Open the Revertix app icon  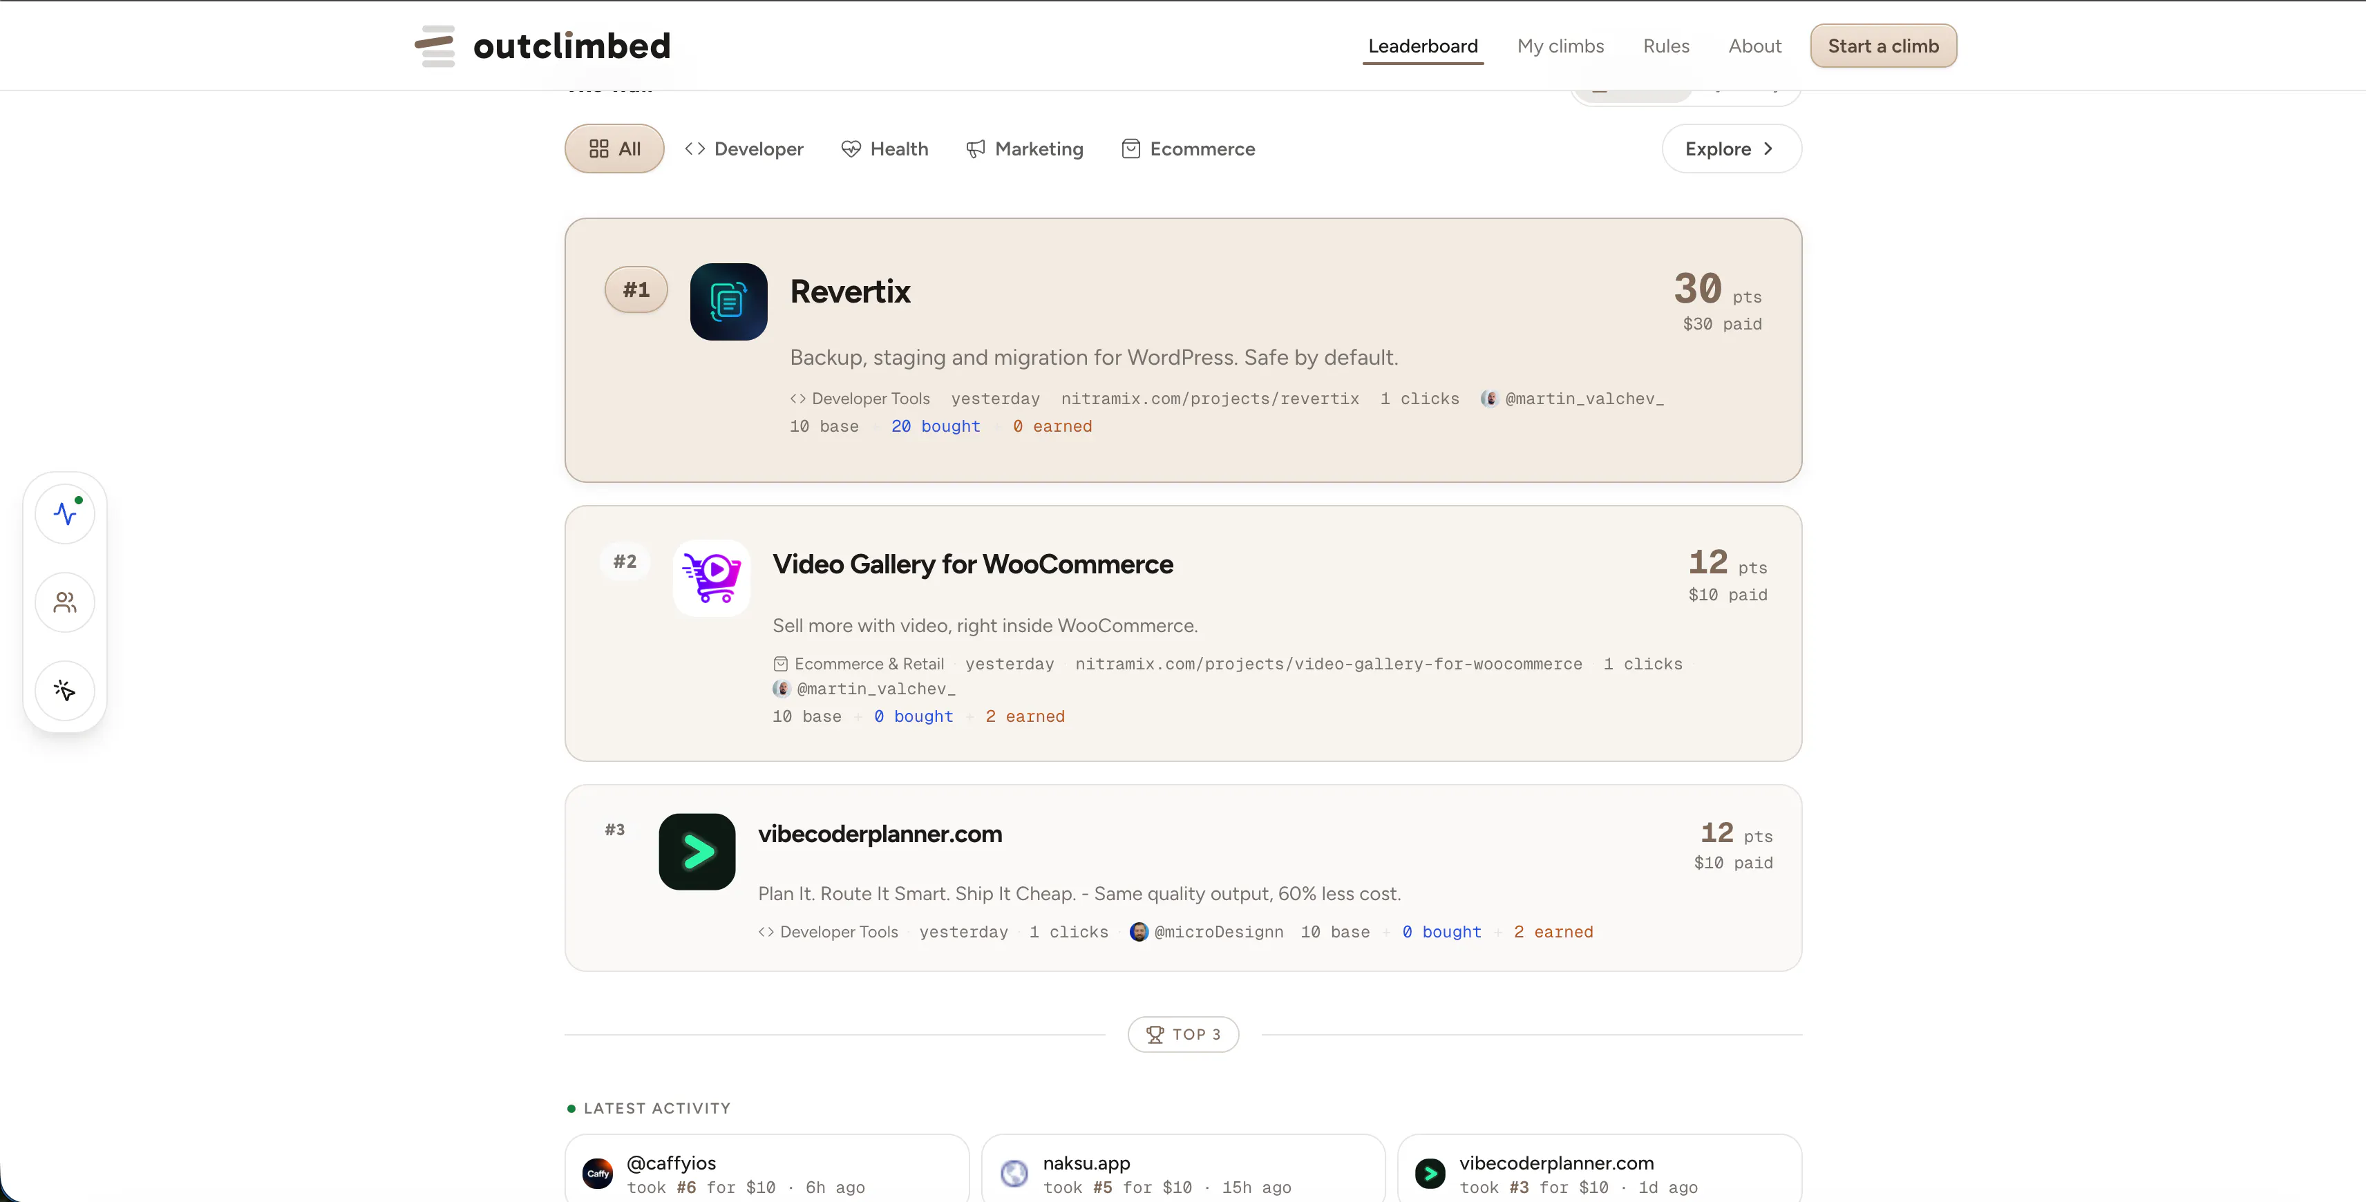pos(728,302)
